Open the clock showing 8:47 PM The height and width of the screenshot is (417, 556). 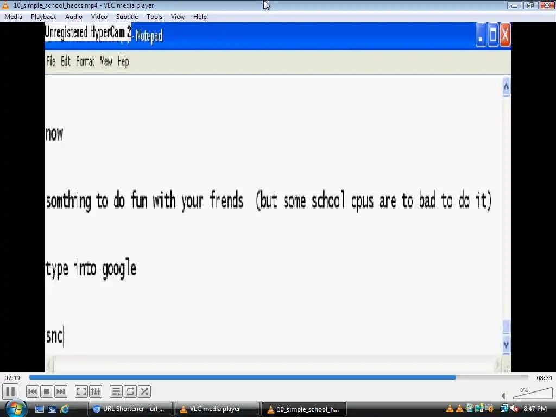pyautogui.click(x=535, y=409)
